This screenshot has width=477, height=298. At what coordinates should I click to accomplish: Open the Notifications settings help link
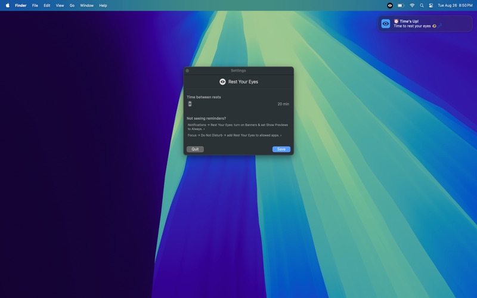(x=237, y=127)
